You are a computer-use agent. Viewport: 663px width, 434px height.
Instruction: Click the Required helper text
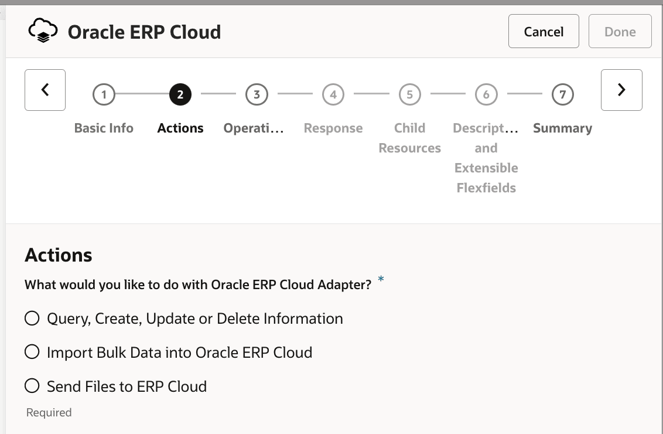(48, 412)
